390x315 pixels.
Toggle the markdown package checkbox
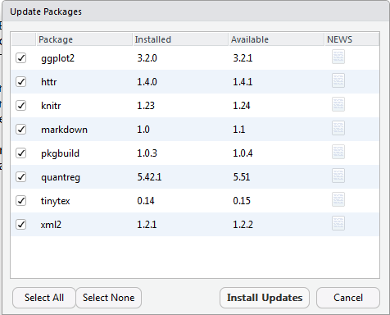20,130
